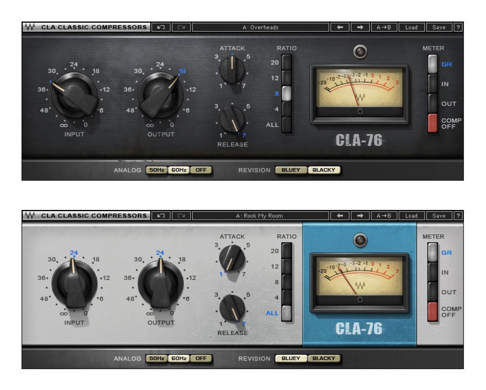Toggle COMP OFF on the silver CLA-76
Screen dimensions: 486x390
tap(433, 312)
